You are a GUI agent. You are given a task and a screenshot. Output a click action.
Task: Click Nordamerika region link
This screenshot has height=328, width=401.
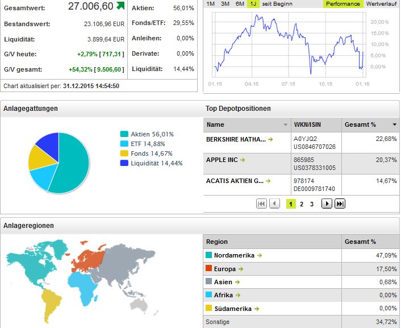[234, 256]
